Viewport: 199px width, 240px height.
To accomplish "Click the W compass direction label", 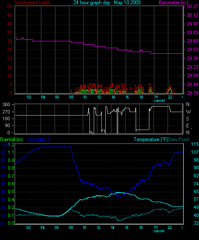I will 188,112.
